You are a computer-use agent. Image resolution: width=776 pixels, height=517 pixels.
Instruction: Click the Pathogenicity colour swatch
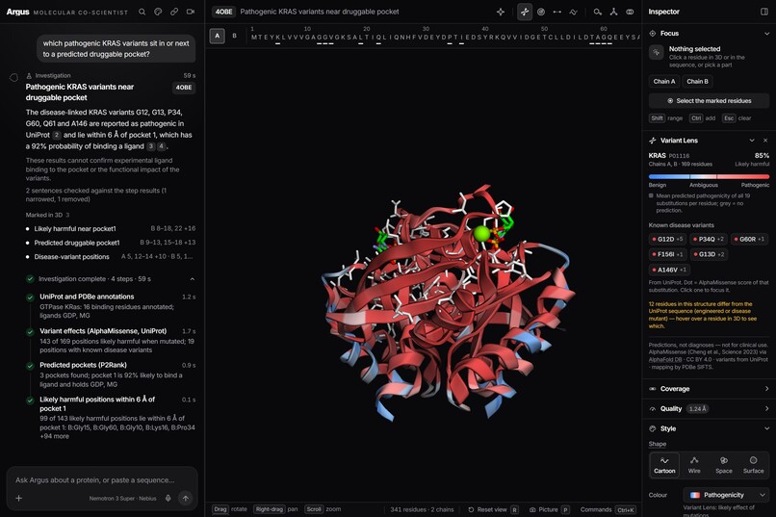tap(695, 495)
